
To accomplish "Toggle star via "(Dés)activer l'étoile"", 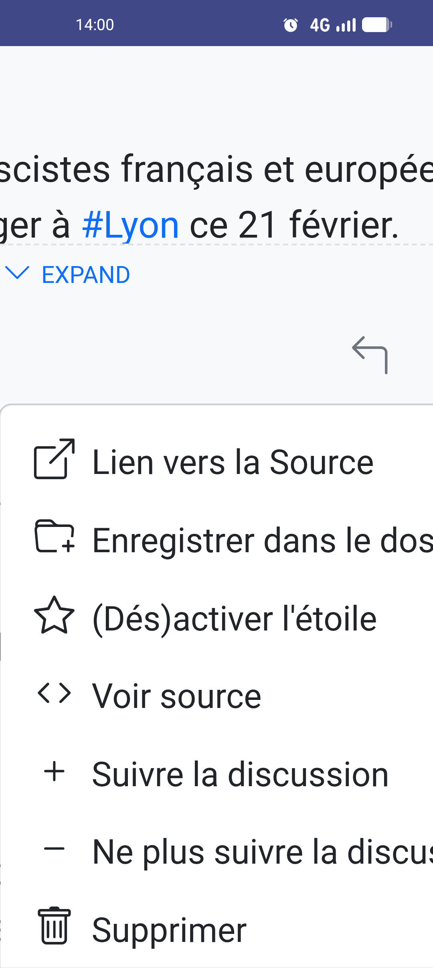I will pos(234,618).
